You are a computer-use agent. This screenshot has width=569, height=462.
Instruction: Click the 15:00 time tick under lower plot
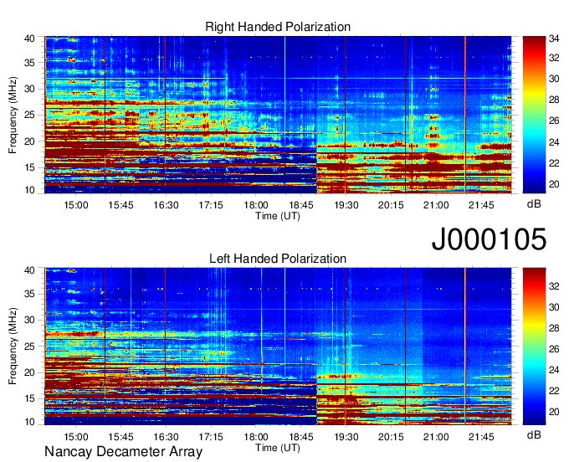pos(76,437)
